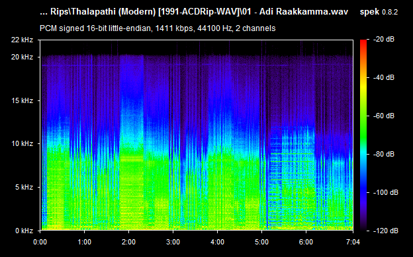The width and height of the screenshot is (413, 257).
Task: Click the 20 kHz frequency axis label
Action: 21,57
